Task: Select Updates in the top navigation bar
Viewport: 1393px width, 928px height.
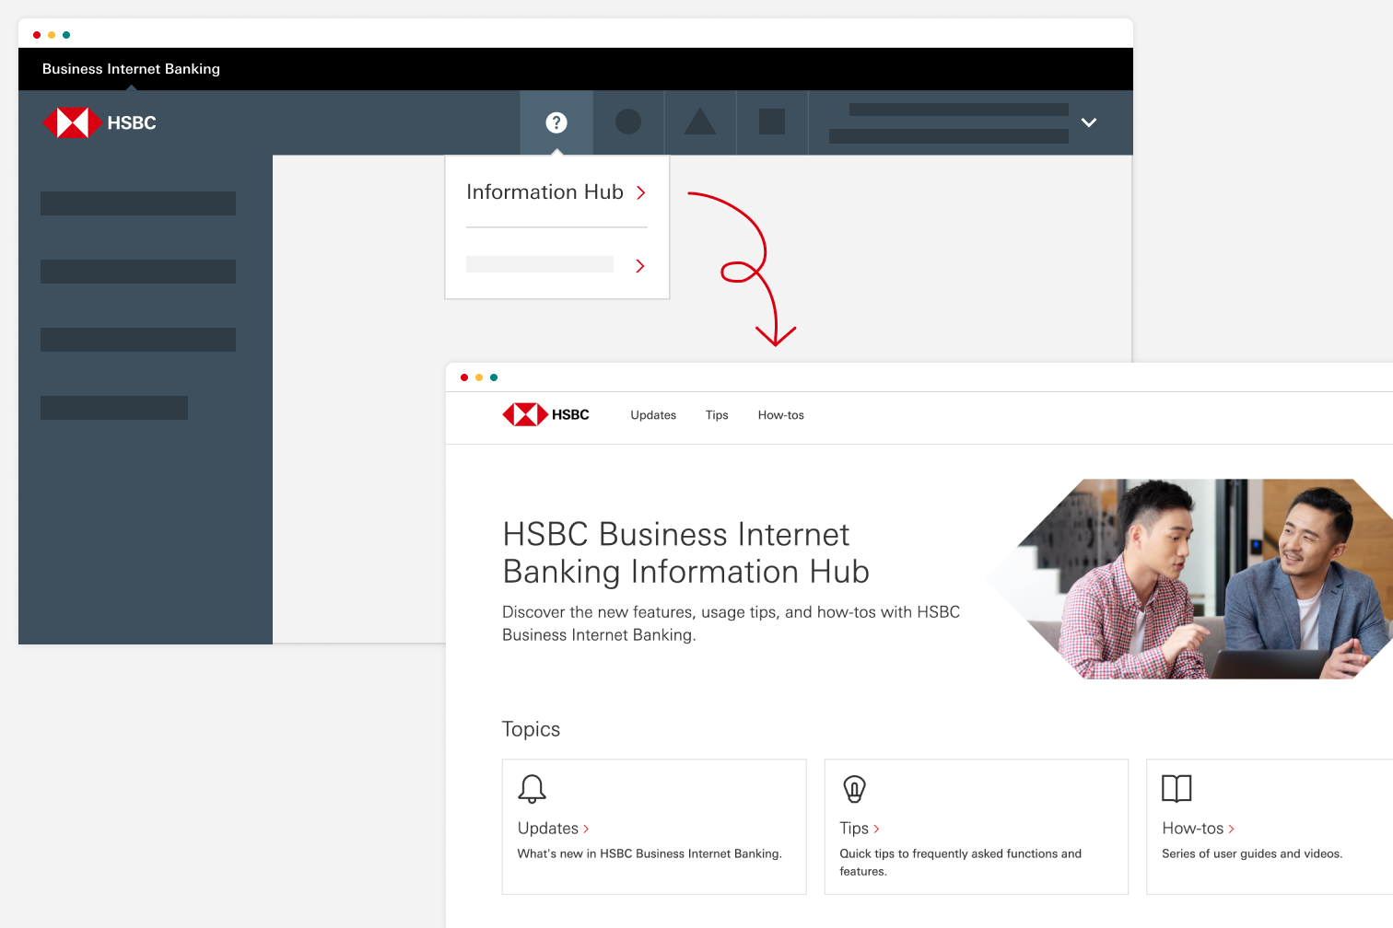Action: coord(653,414)
